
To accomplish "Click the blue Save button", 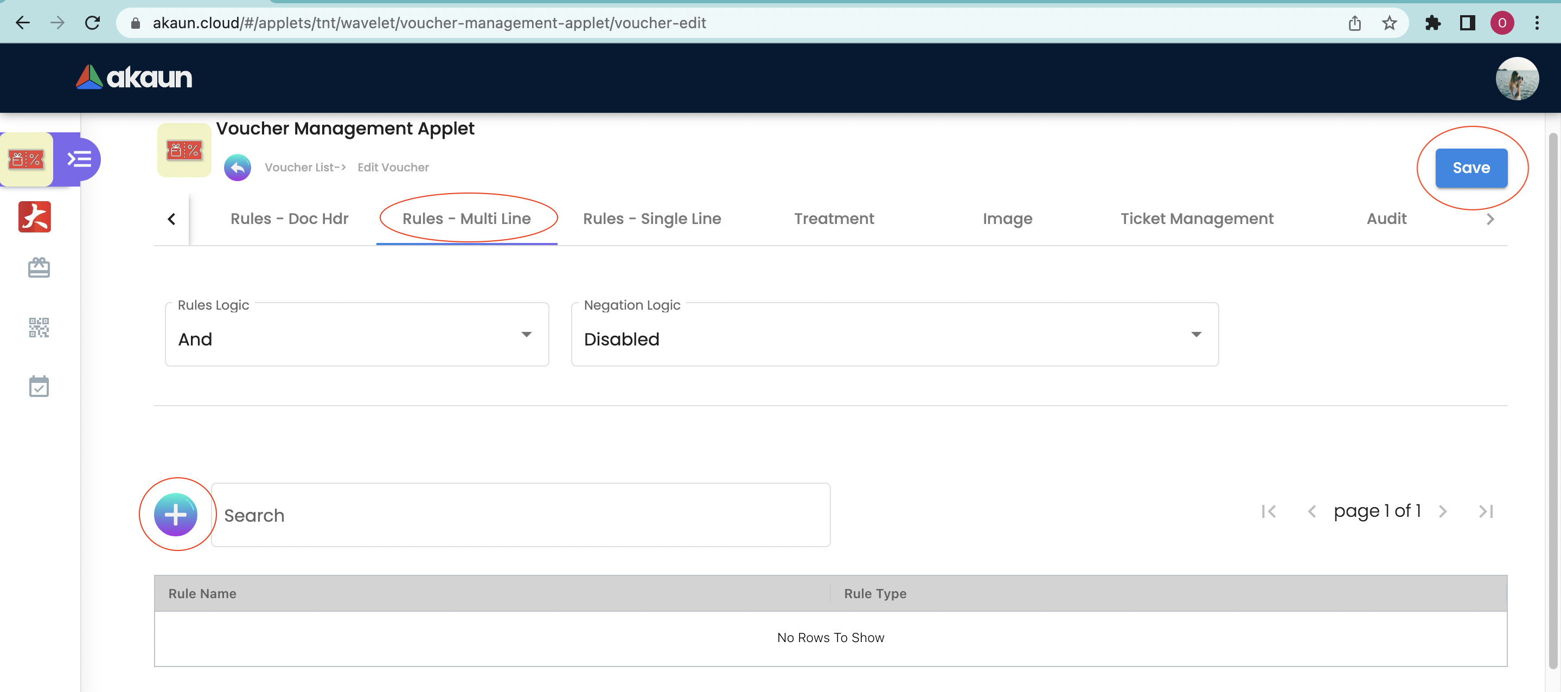I will pos(1471,168).
